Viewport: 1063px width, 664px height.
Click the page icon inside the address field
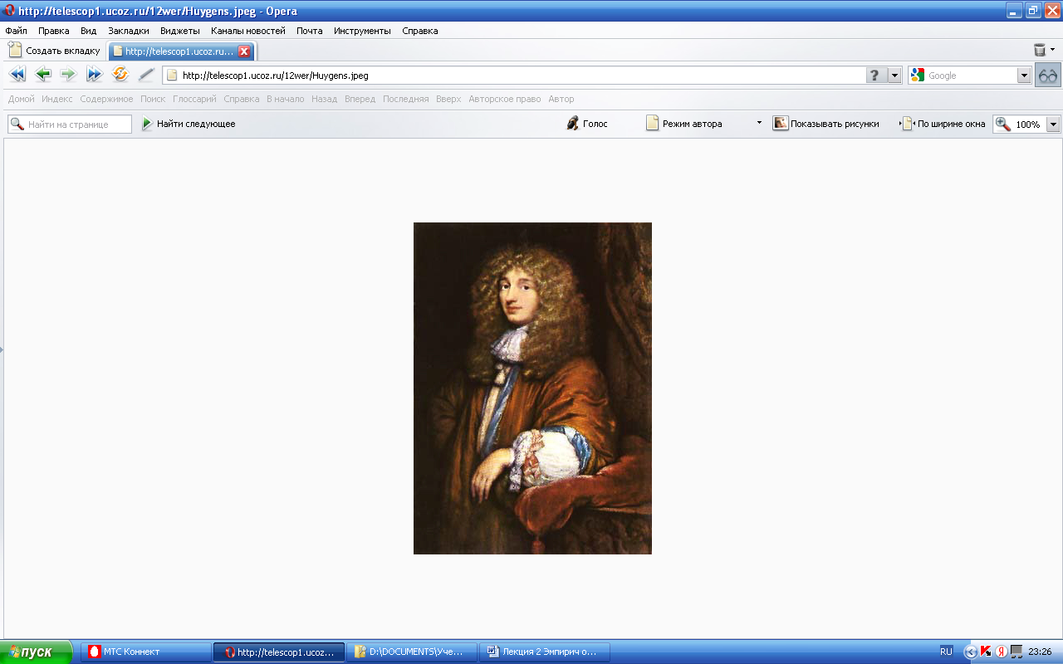173,75
